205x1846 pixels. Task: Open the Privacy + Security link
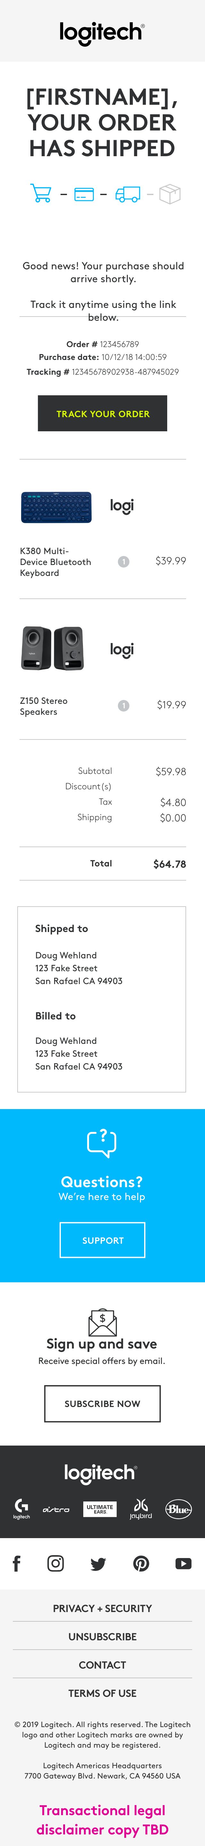(x=102, y=1608)
